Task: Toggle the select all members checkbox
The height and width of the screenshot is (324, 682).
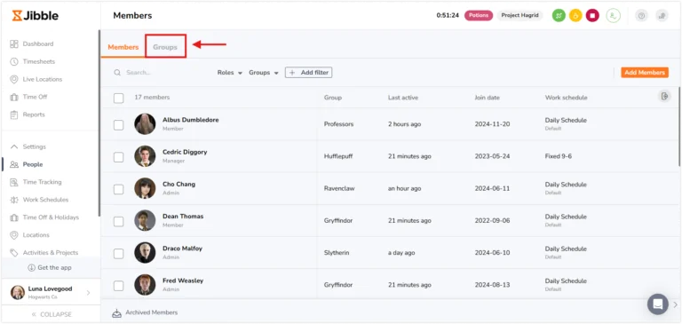Action: (x=119, y=98)
